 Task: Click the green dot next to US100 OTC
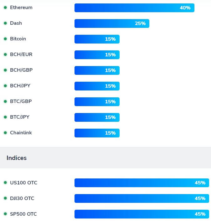[x=5, y=183]
